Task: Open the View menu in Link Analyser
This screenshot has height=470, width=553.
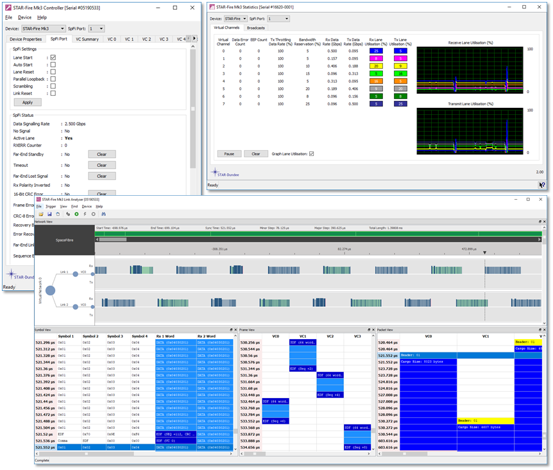Action: coord(64,206)
